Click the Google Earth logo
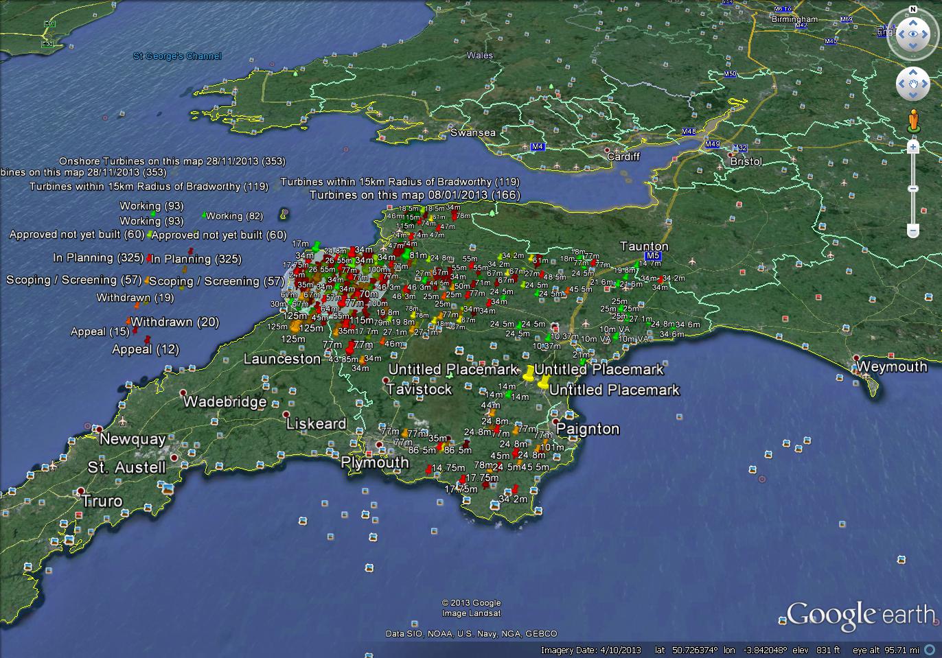 tap(860, 614)
